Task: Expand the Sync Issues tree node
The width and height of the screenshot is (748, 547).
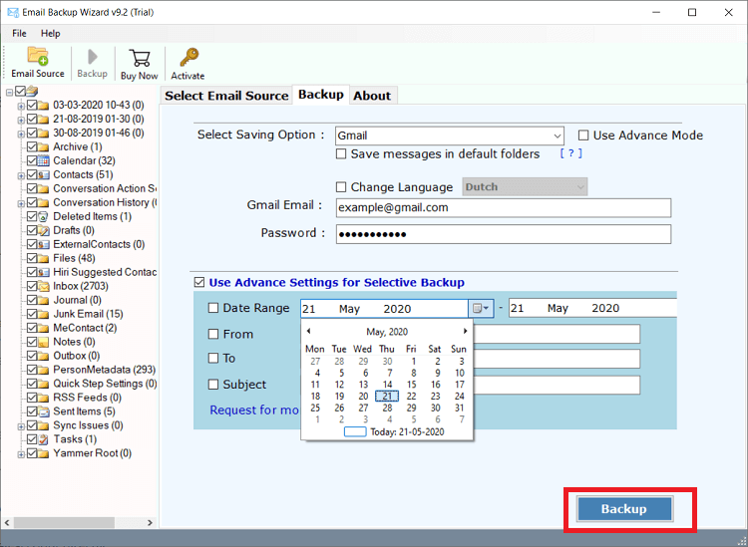Action: tap(21, 426)
